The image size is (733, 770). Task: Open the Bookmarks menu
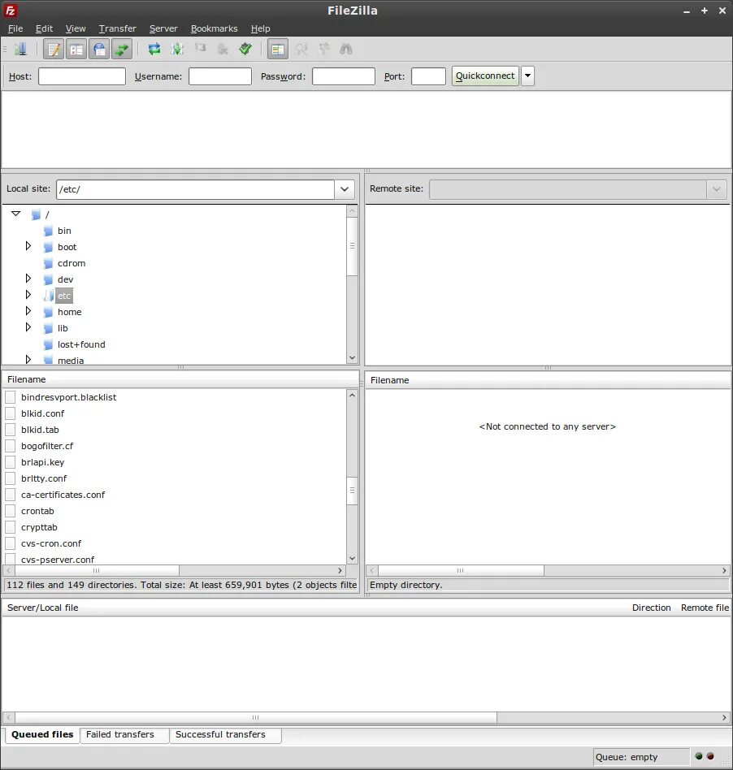tap(215, 28)
